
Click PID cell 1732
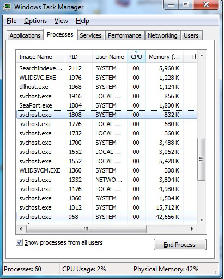75,133
